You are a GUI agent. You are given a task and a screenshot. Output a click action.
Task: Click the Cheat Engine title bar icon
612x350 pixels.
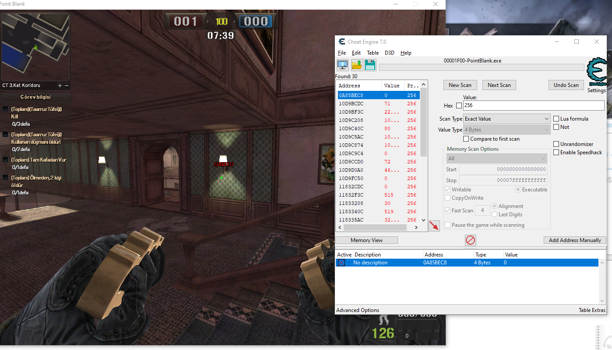[x=342, y=42]
